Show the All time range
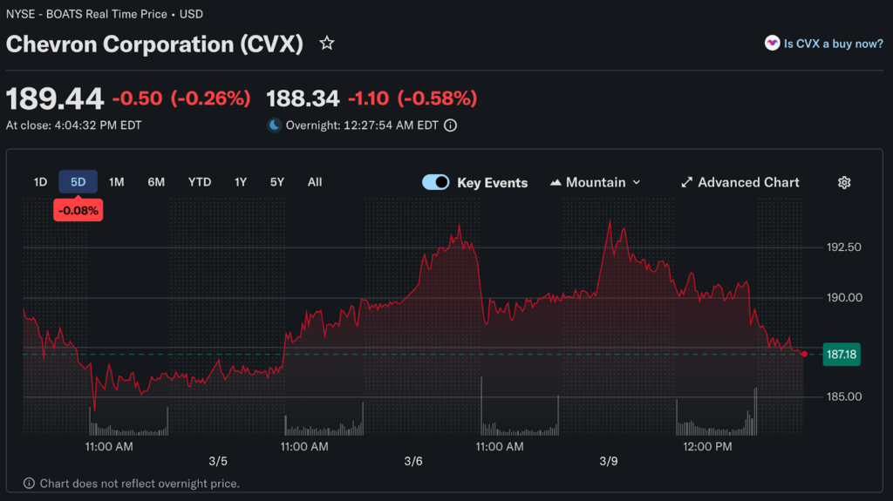 315,182
